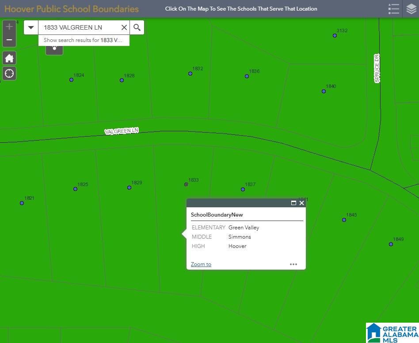This screenshot has width=419, height=343.
Task: Open the layers list panel
Action: tap(411, 9)
